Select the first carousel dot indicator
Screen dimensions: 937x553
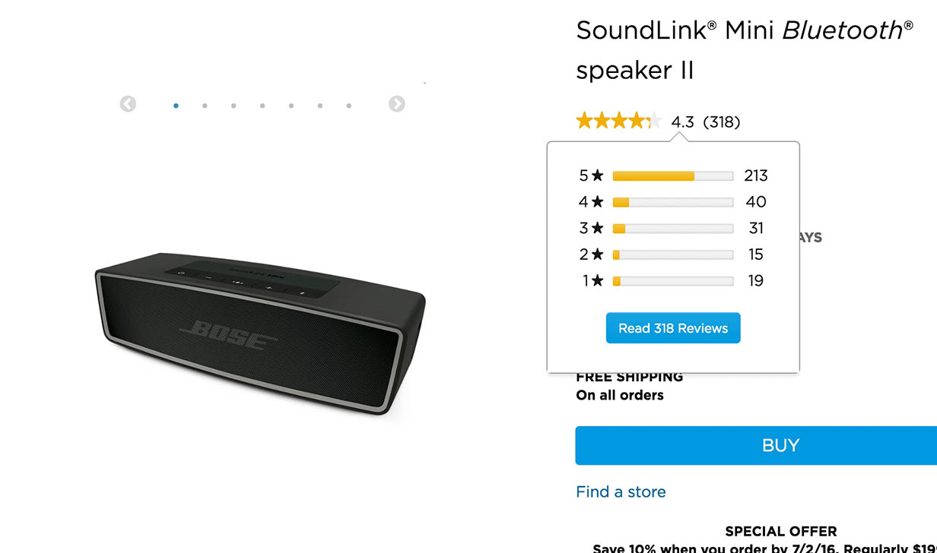tap(176, 106)
